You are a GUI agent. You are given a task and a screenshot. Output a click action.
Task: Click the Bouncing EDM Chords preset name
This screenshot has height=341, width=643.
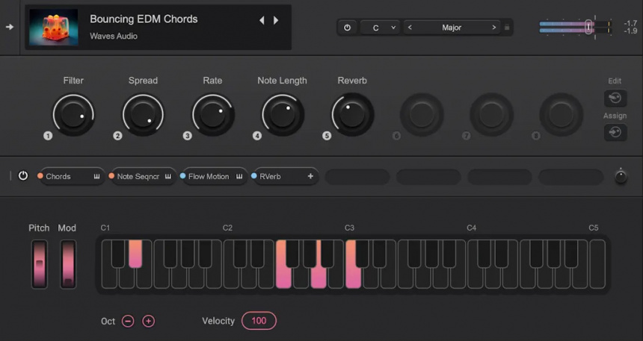(x=144, y=19)
